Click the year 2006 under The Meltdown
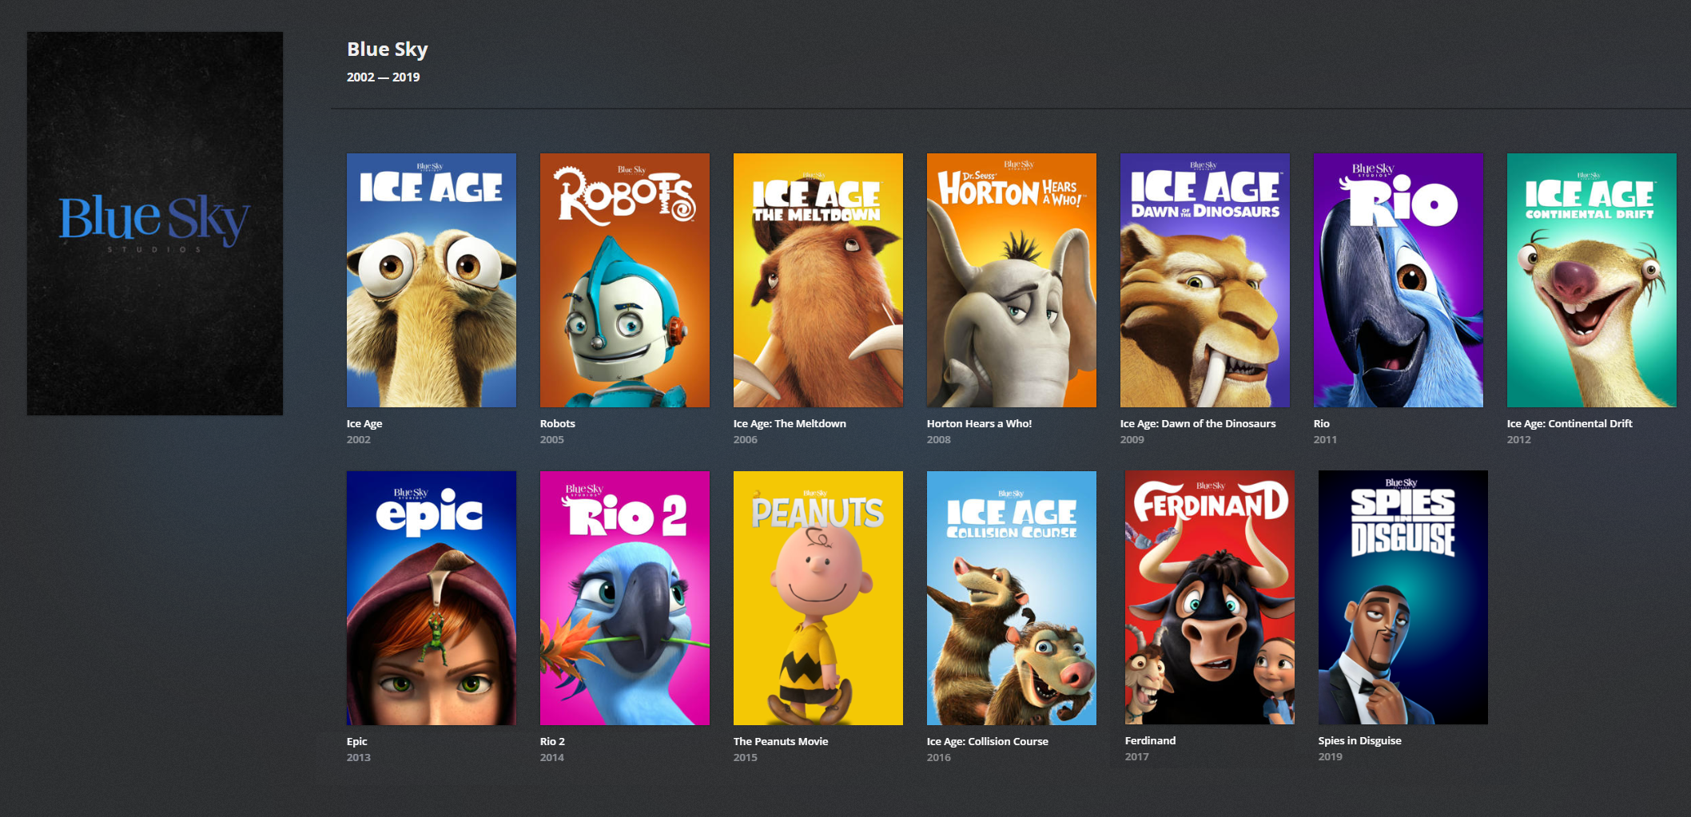This screenshot has width=1691, height=817. pos(746,439)
